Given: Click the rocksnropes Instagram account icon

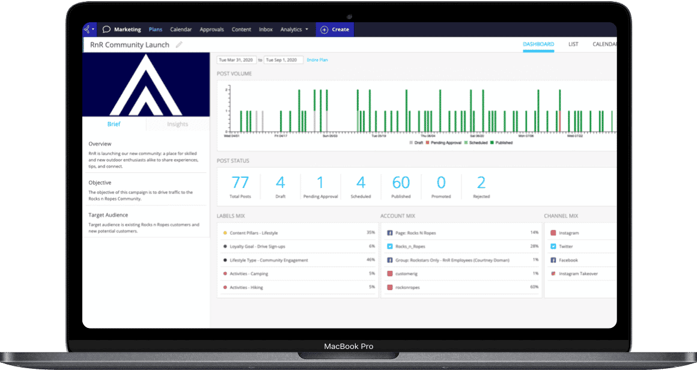Looking at the screenshot, I should coord(389,288).
